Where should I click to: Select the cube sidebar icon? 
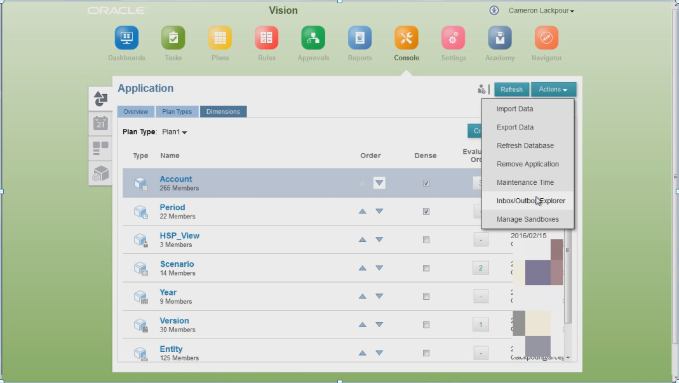click(x=100, y=174)
